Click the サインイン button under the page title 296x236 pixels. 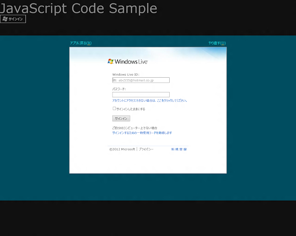(13, 19)
